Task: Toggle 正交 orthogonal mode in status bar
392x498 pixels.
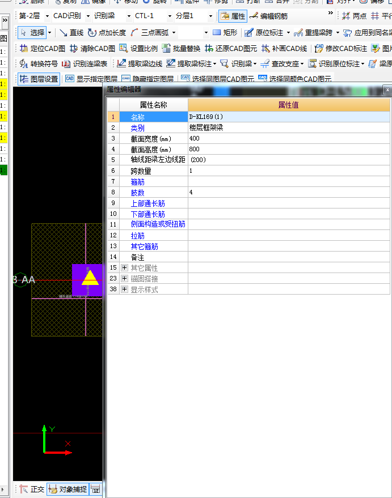Action: point(32,489)
